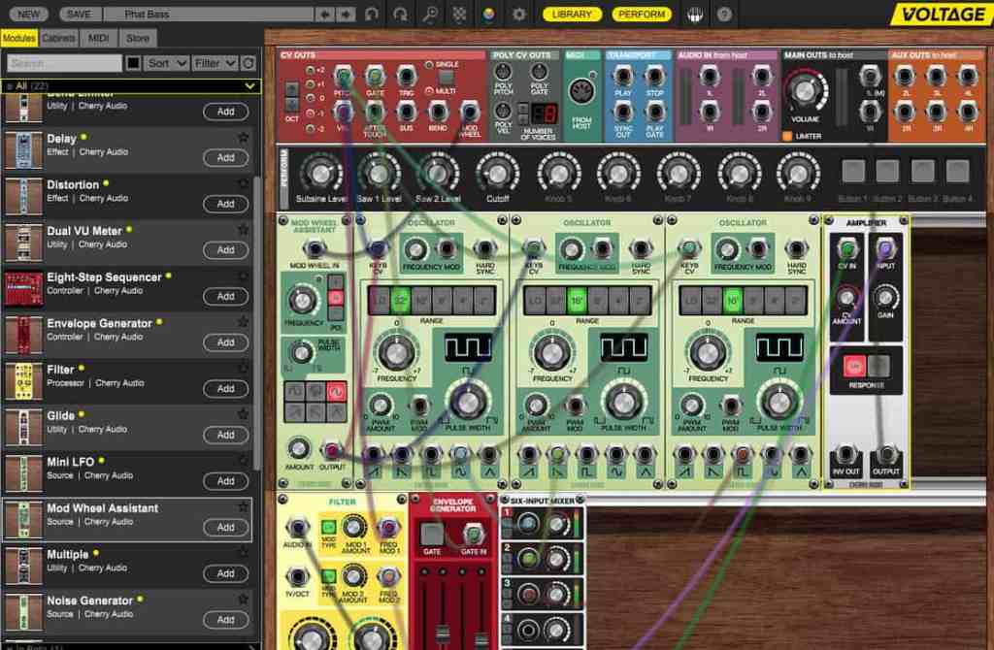Click the LIBRARY button
The image size is (994, 650).
572,15
